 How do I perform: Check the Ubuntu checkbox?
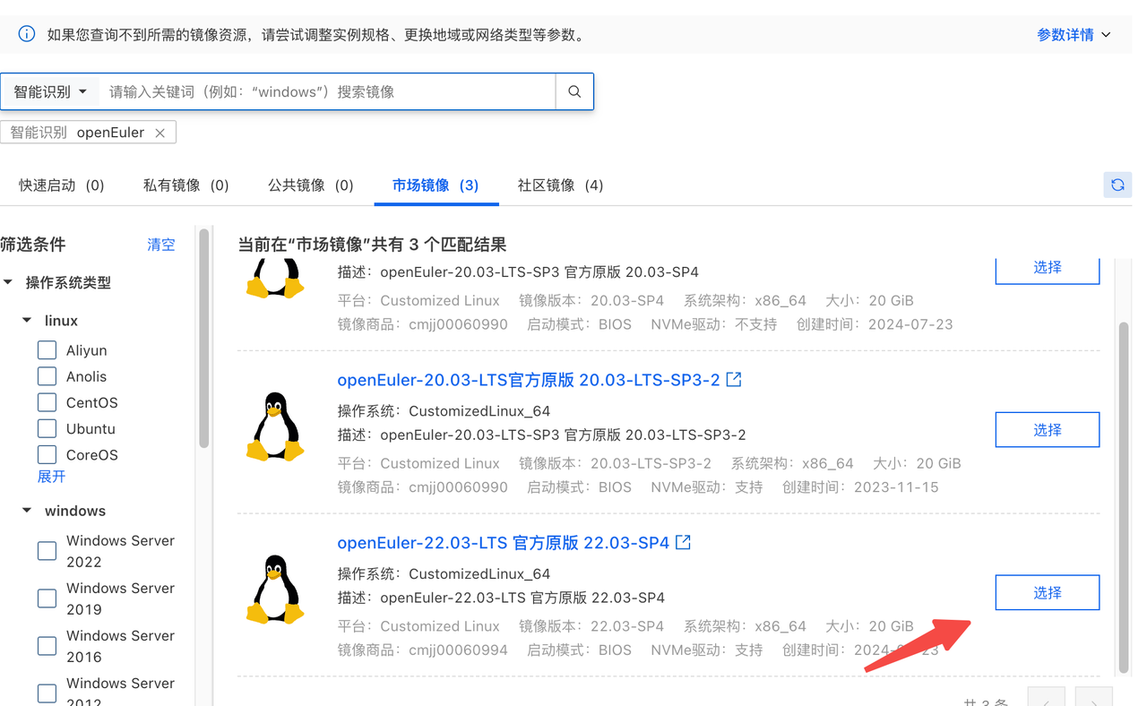click(x=47, y=428)
